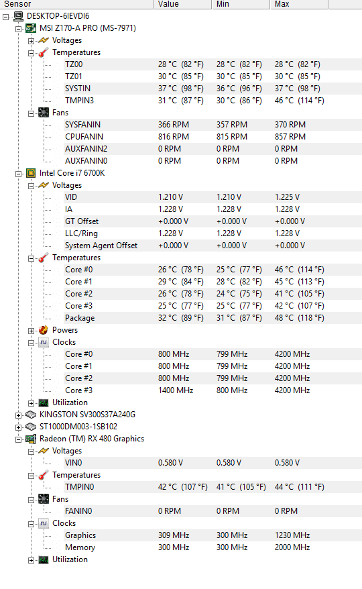The height and width of the screenshot is (589, 362).
Task: Click the flame icon next to Powers
Action: [44, 330]
